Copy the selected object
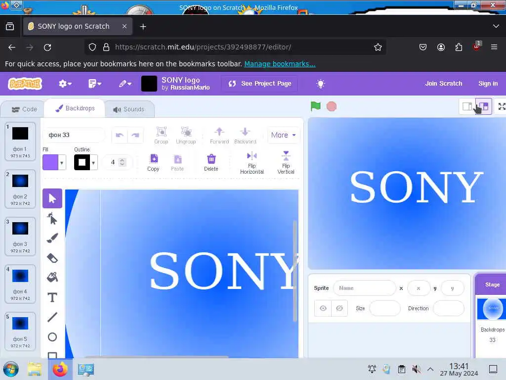 (x=153, y=162)
